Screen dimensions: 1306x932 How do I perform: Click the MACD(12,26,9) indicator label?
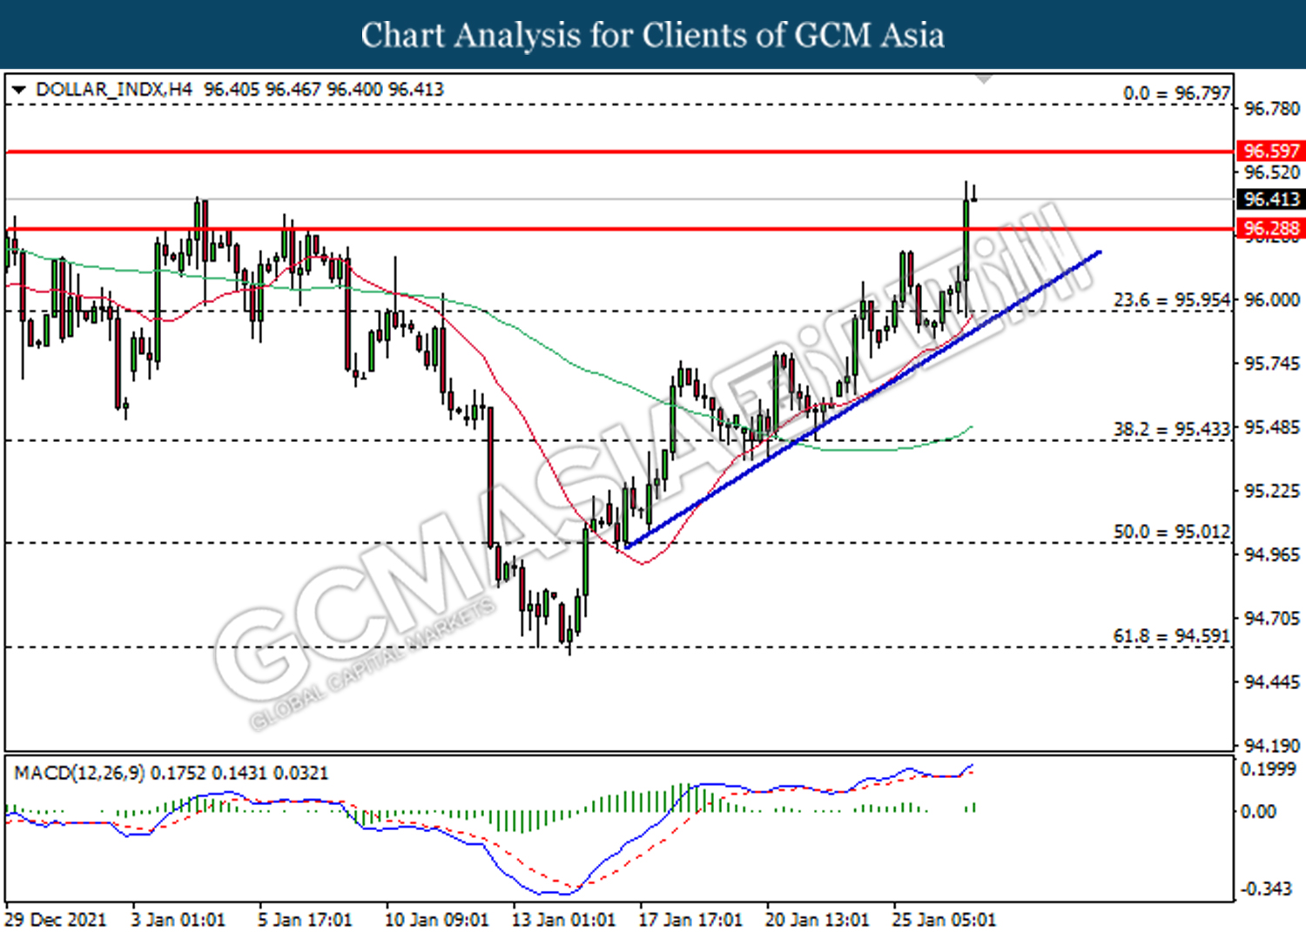(79, 773)
